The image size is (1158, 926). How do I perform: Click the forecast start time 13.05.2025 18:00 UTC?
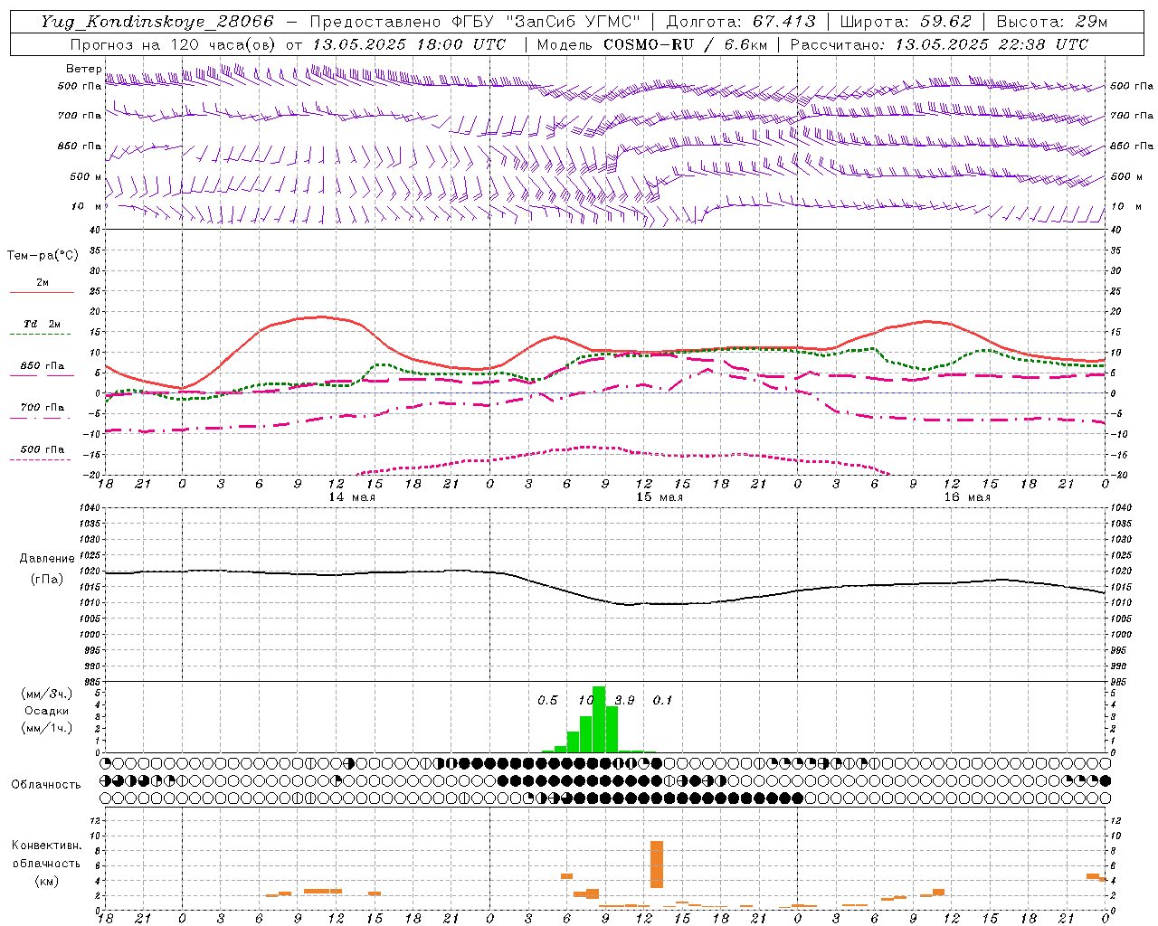[409, 44]
